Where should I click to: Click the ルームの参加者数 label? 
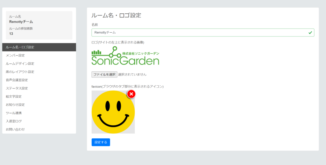[21, 29]
